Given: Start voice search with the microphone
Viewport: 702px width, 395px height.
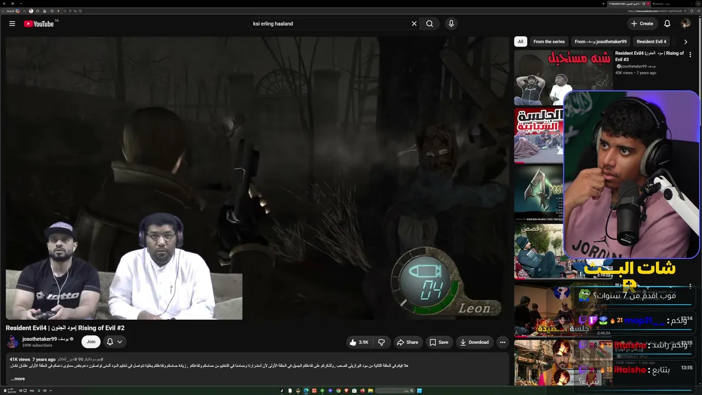Looking at the screenshot, I should pyautogui.click(x=451, y=24).
